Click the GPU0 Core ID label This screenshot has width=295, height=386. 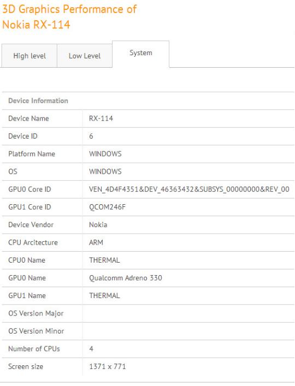[x=29, y=189]
